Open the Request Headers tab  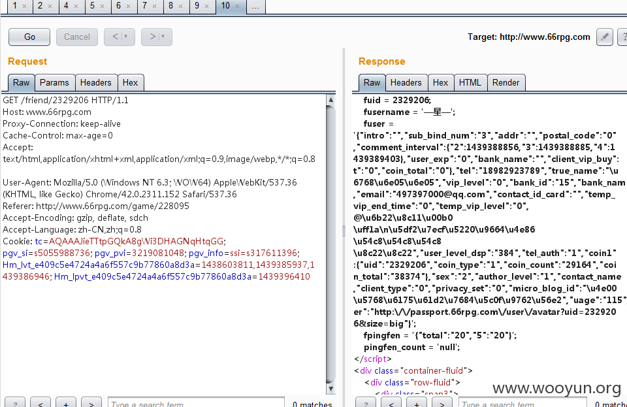click(96, 83)
